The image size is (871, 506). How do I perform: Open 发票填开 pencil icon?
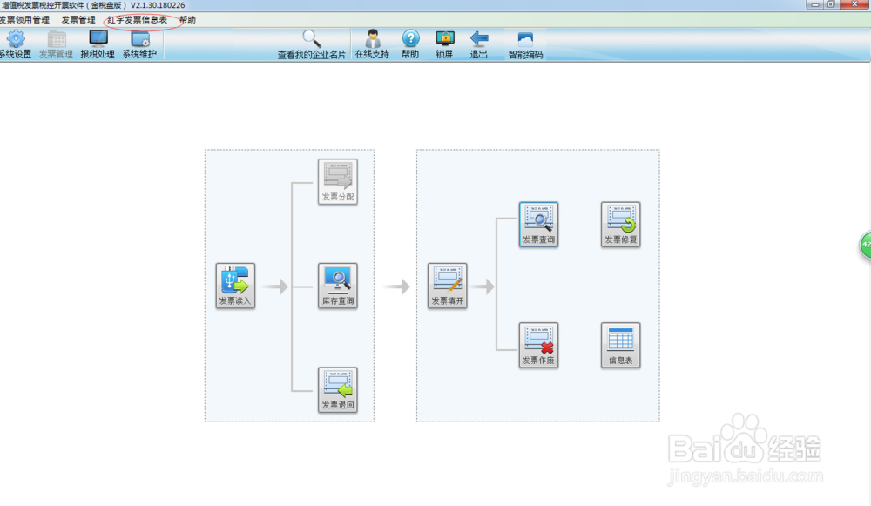click(447, 286)
